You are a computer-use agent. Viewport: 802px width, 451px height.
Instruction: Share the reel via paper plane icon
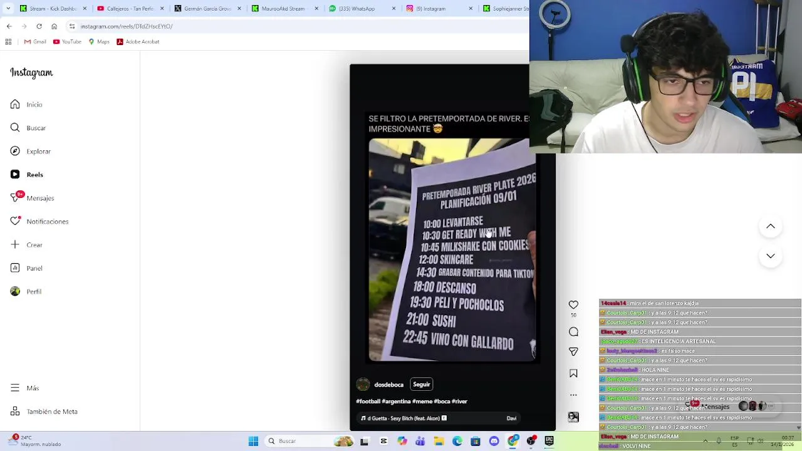(573, 352)
